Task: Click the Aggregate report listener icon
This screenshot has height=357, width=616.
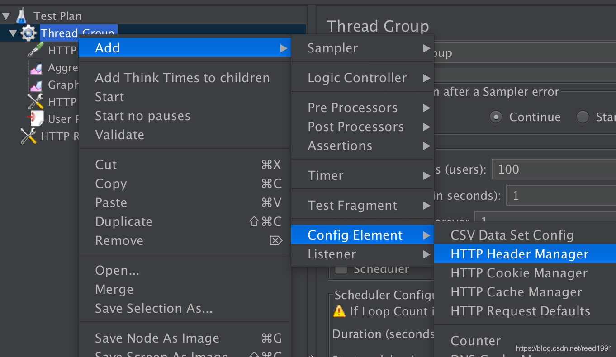Action: 35,68
